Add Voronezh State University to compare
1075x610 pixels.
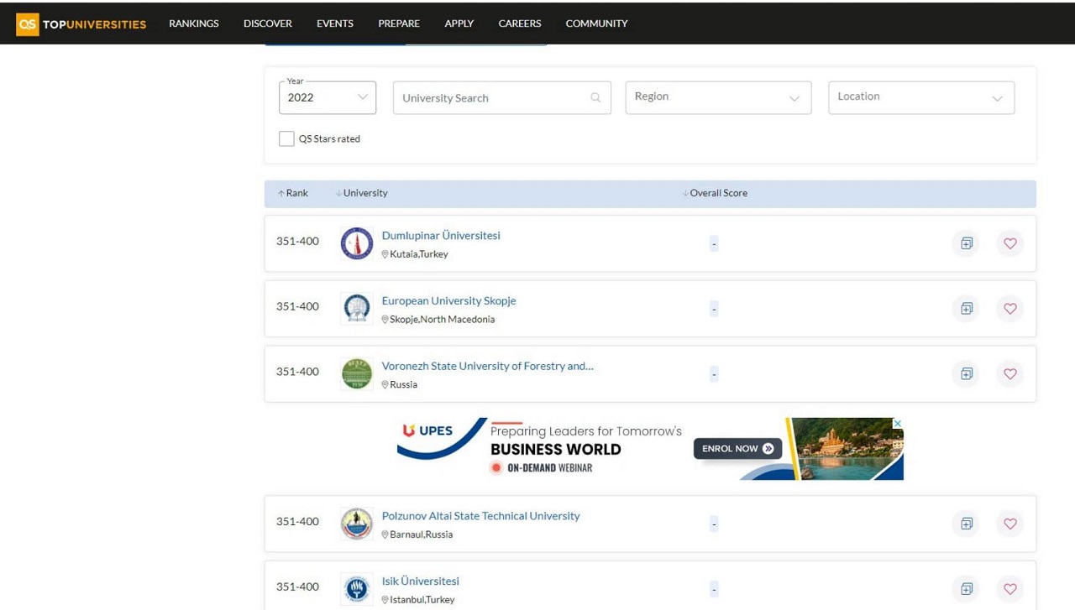pos(967,373)
